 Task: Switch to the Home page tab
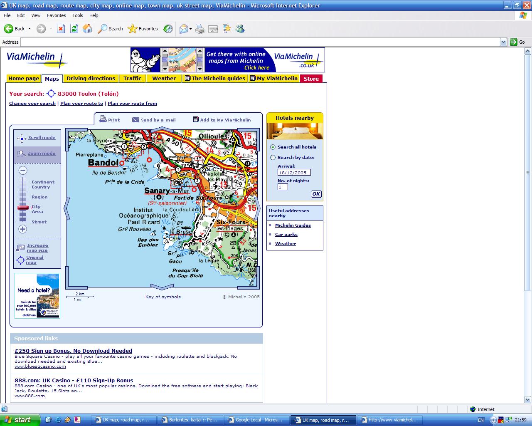click(24, 79)
